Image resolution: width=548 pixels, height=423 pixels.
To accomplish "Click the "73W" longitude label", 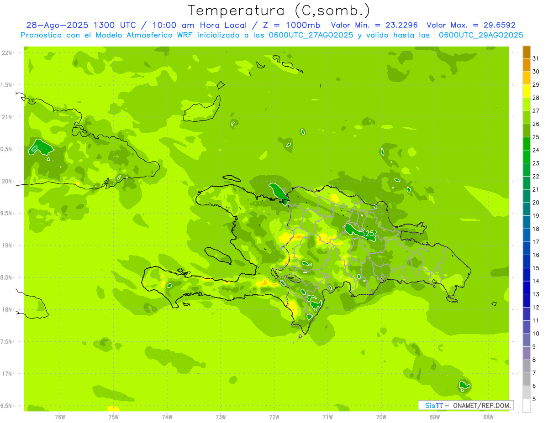I will pyautogui.click(x=221, y=417).
